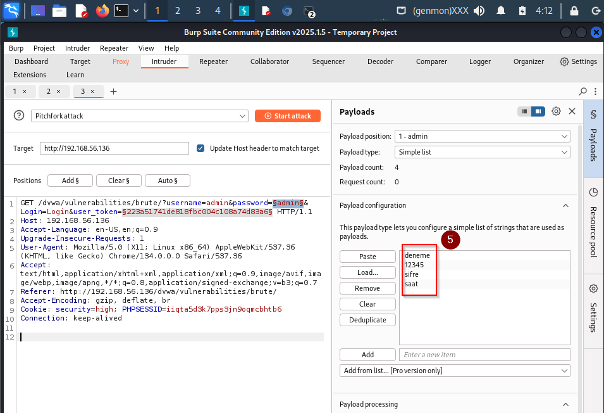This screenshot has height=413, width=604.
Task: Close Intruder attack tab 2
Action: click(59, 91)
